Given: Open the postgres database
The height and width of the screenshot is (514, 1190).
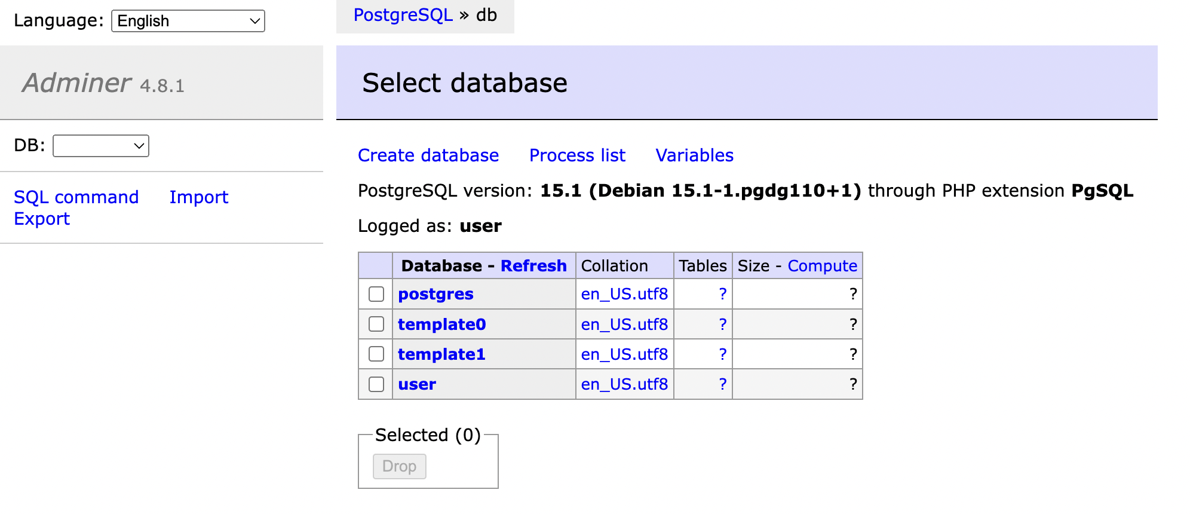Looking at the screenshot, I should coord(435,294).
